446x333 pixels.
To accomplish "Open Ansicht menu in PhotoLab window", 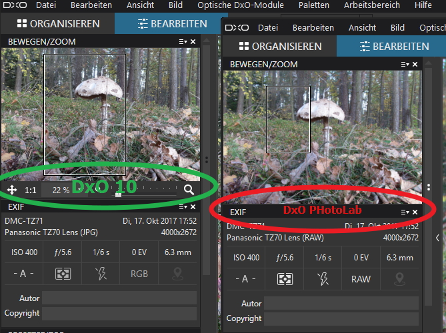I will [x=362, y=27].
